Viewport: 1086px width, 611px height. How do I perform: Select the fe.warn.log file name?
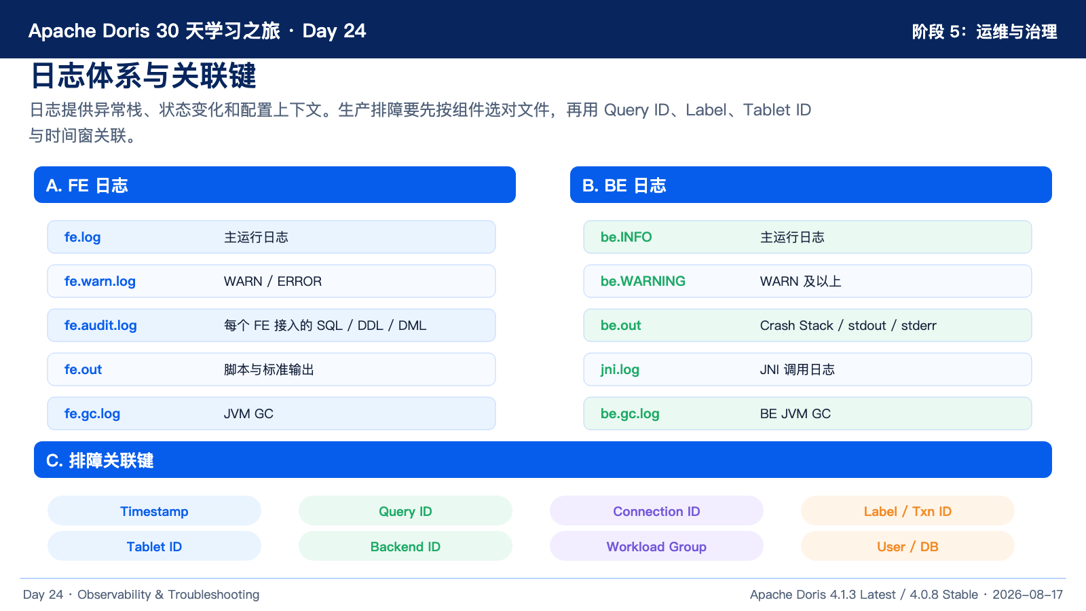pos(100,281)
